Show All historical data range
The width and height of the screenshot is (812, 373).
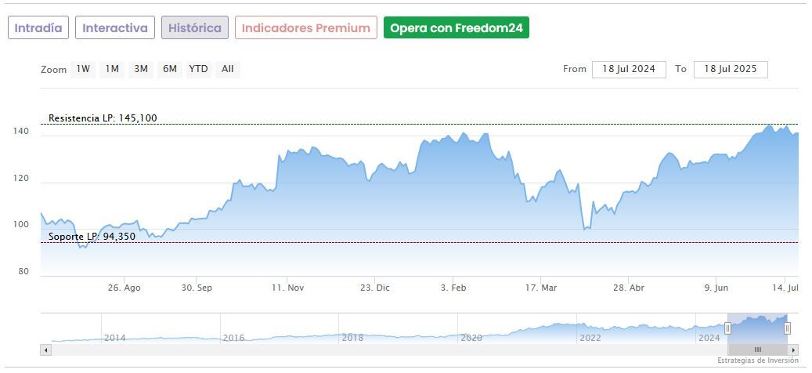[x=227, y=69]
